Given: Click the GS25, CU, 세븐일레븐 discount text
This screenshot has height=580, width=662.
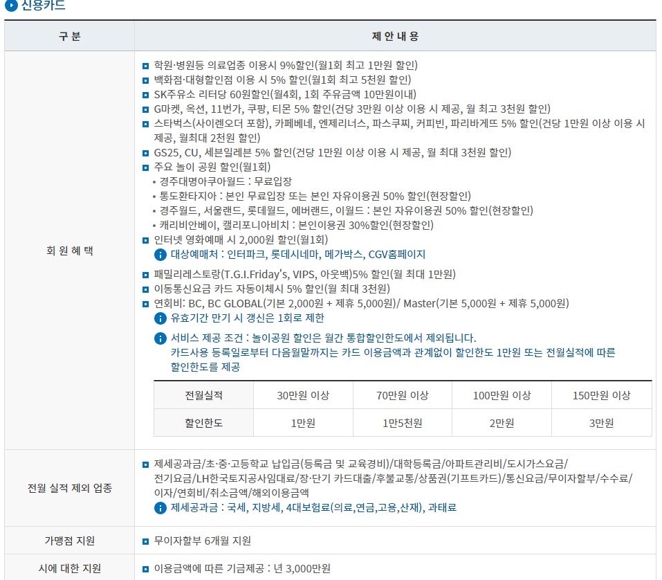Looking at the screenshot, I should pyautogui.click(x=332, y=152).
